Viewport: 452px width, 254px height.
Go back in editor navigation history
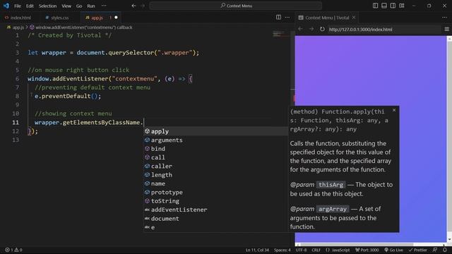(x=133, y=6)
